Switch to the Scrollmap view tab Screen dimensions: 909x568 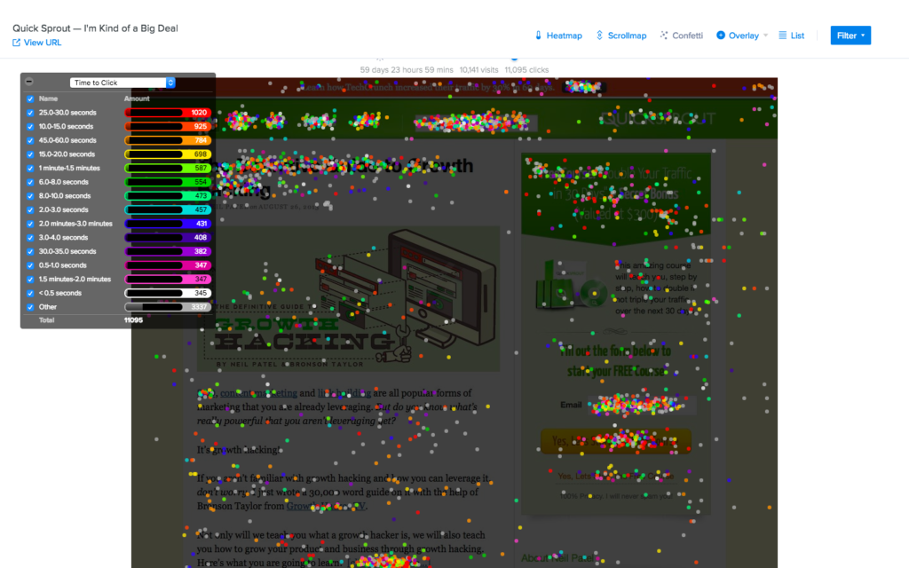click(627, 35)
